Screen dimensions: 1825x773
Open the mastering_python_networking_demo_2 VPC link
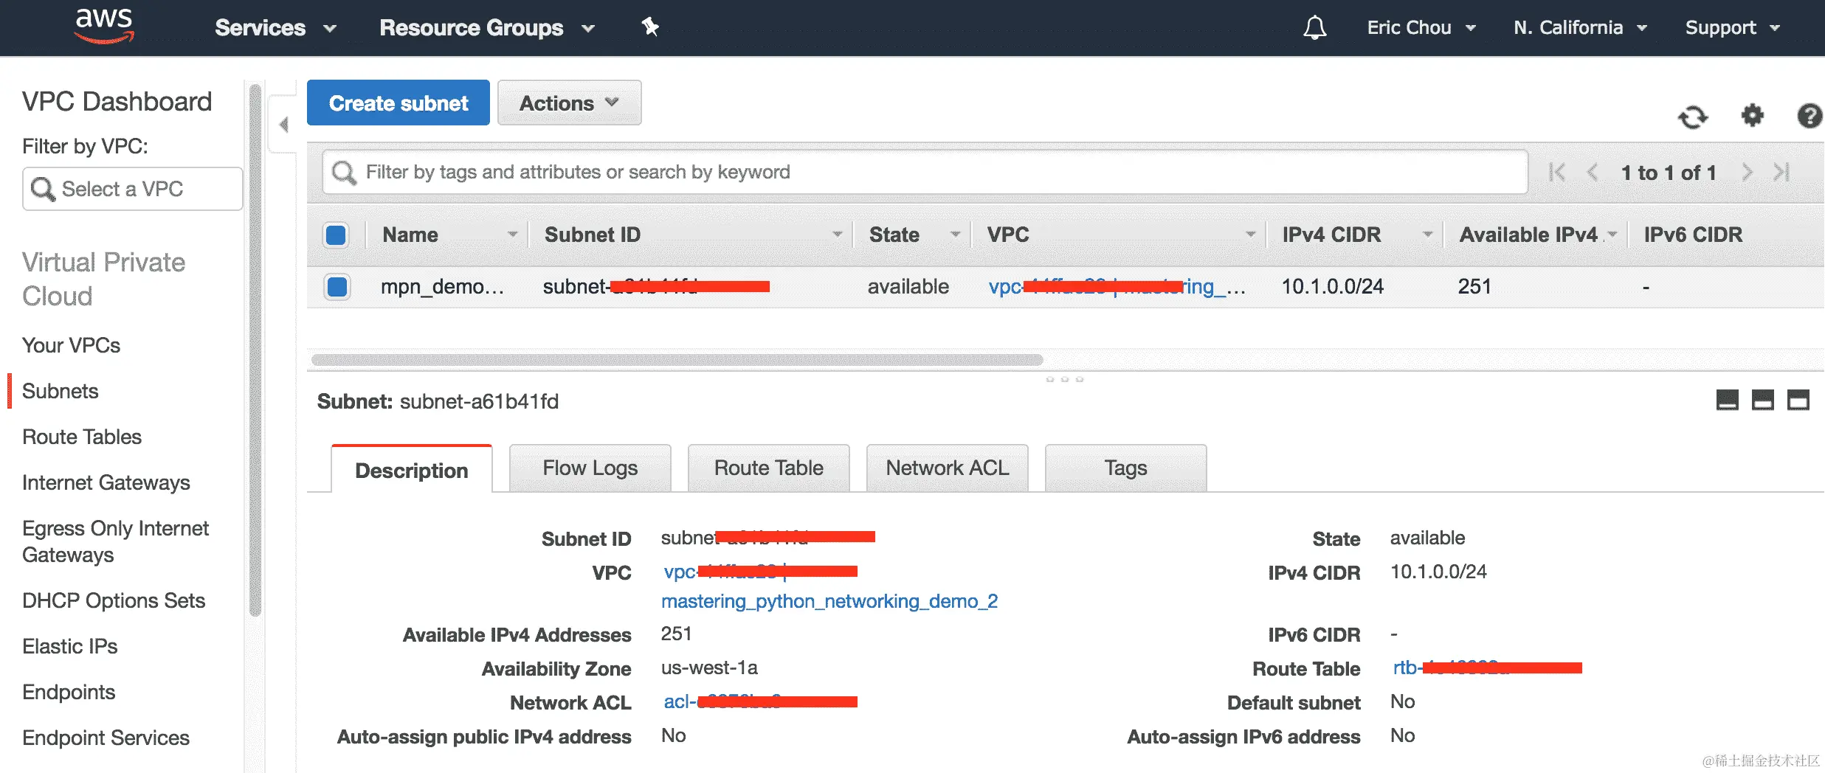click(829, 601)
